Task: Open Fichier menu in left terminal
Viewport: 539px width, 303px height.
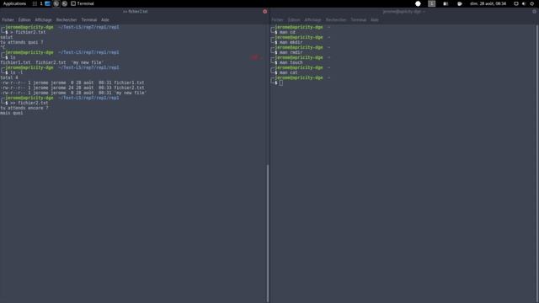Action: tap(8, 20)
